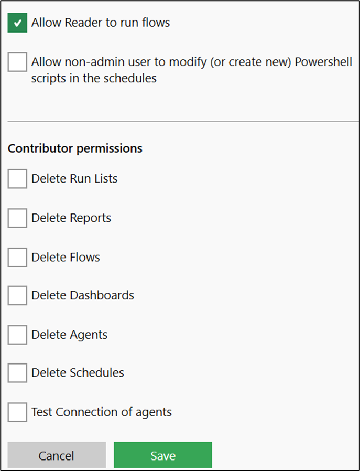Check the Delete Flows permission
Image resolution: width=360 pixels, height=471 pixels.
click(x=17, y=257)
